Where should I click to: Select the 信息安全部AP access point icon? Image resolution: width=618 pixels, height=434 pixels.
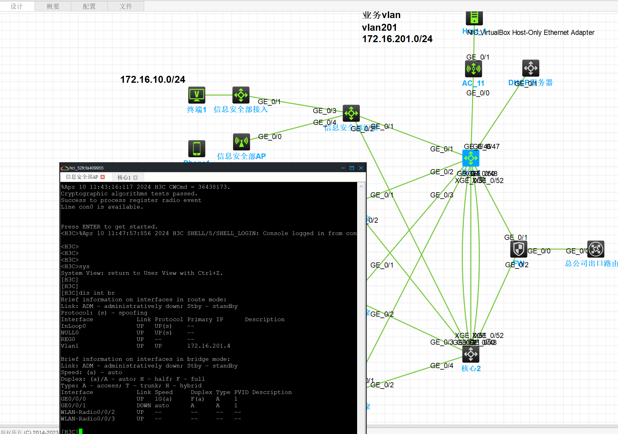tap(241, 142)
